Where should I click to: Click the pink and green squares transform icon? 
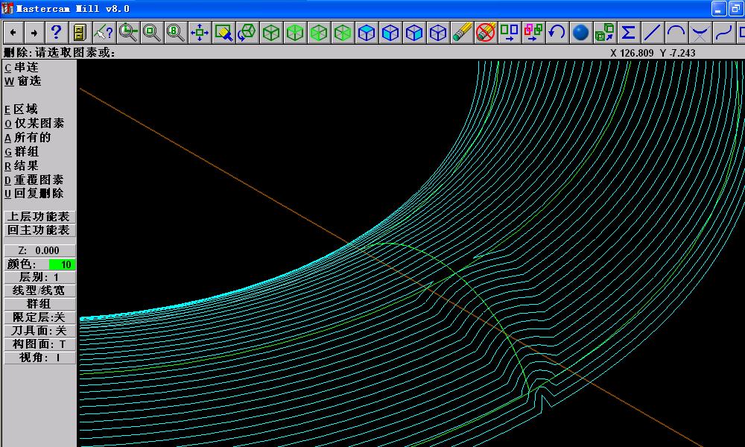[x=533, y=32]
